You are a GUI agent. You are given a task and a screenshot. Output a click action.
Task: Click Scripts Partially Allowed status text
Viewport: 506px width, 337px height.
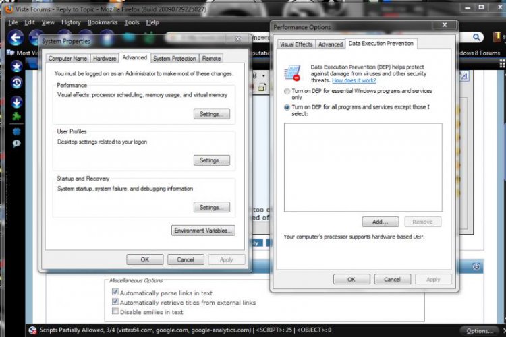186,330
